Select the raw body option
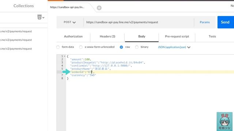234x131 pixels. point(121,47)
